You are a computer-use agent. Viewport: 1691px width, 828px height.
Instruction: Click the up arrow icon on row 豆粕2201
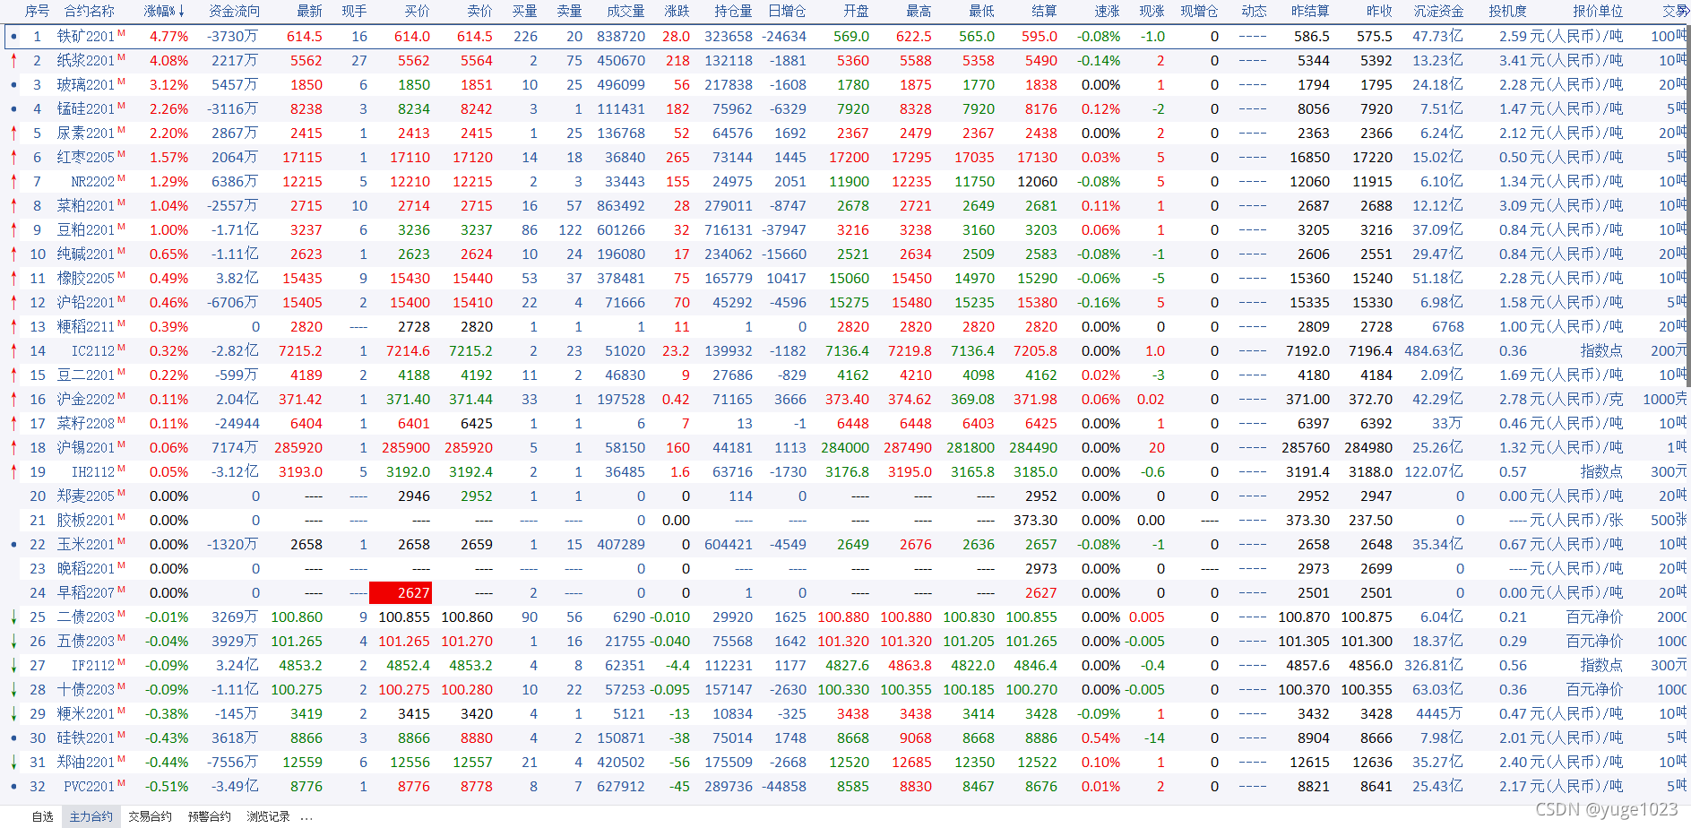point(13,229)
